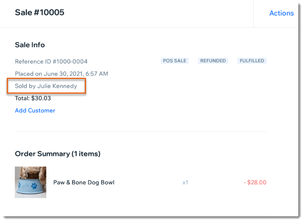Click the Add Customer link
304x222 pixels.
35,110
